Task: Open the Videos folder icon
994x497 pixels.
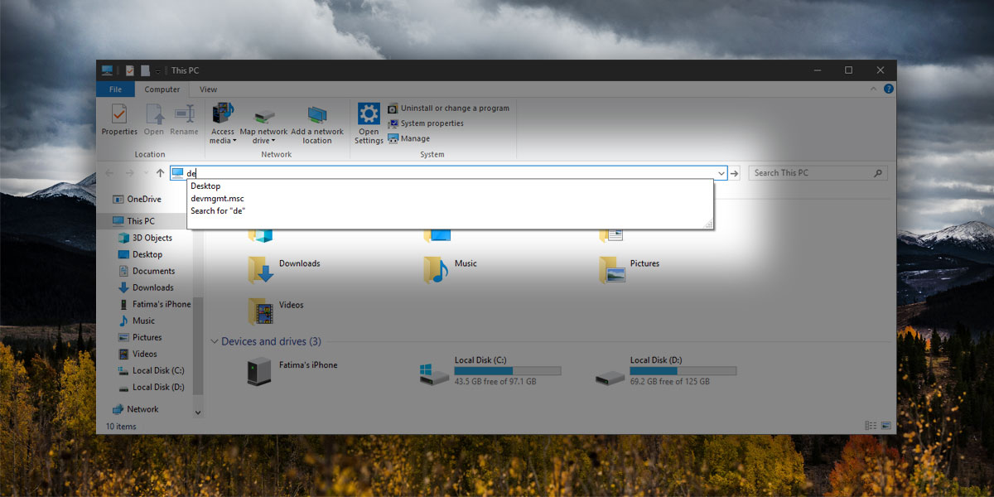Action: click(261, 311)
